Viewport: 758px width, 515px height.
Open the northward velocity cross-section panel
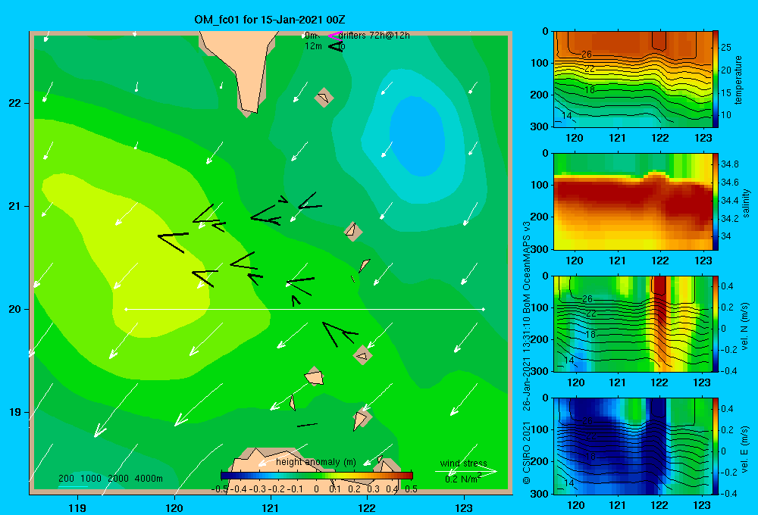(x=633, y=323)
